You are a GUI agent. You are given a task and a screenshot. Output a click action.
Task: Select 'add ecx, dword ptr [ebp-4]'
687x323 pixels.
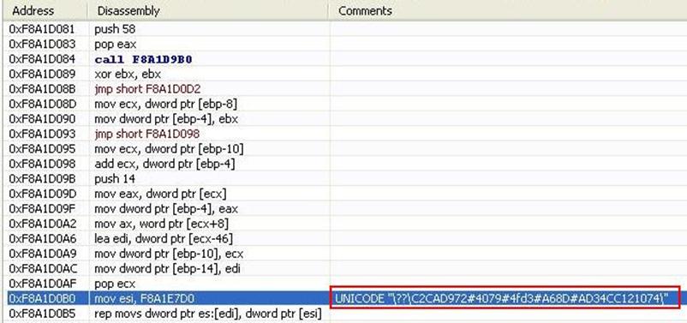(x=164, y=164)
